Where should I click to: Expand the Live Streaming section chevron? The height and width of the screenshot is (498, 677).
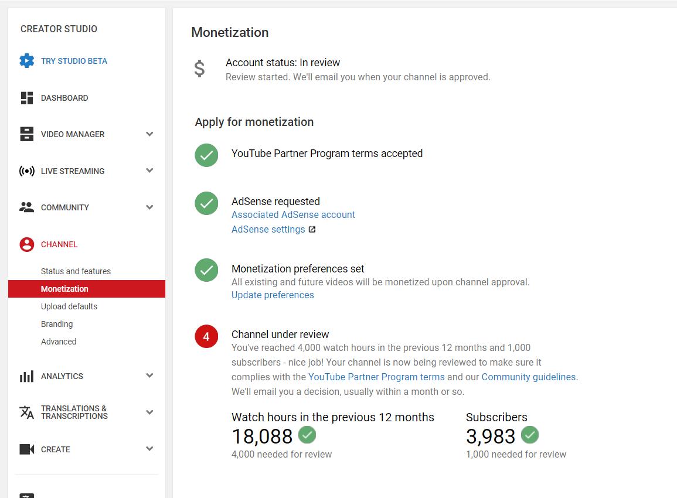(149, 171)
